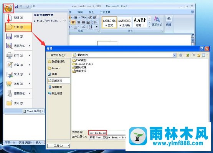Expand the 发布 submenu arrow

tap(30, 83)
